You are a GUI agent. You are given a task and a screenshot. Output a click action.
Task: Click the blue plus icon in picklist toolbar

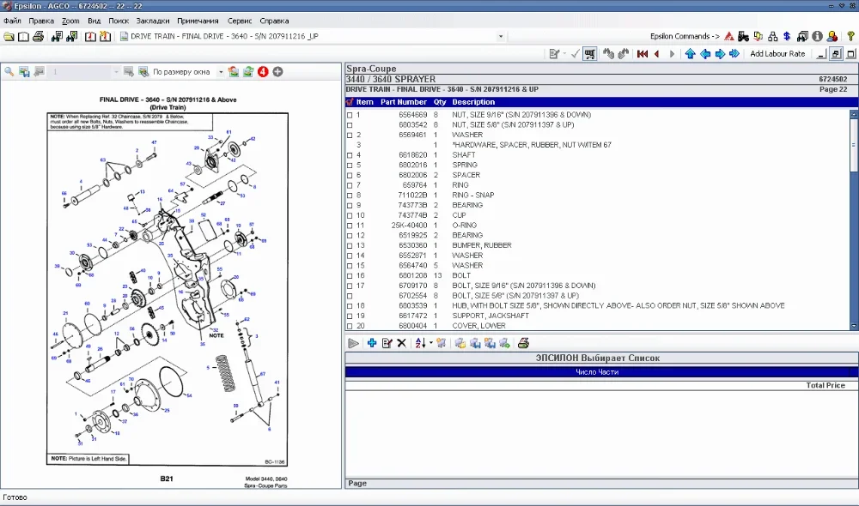371,343
